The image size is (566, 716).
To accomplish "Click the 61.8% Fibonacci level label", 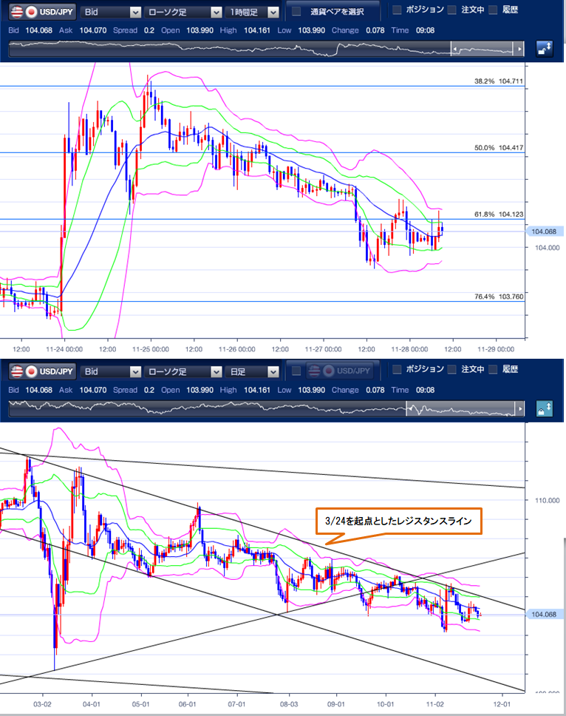I will pos(499,214).
